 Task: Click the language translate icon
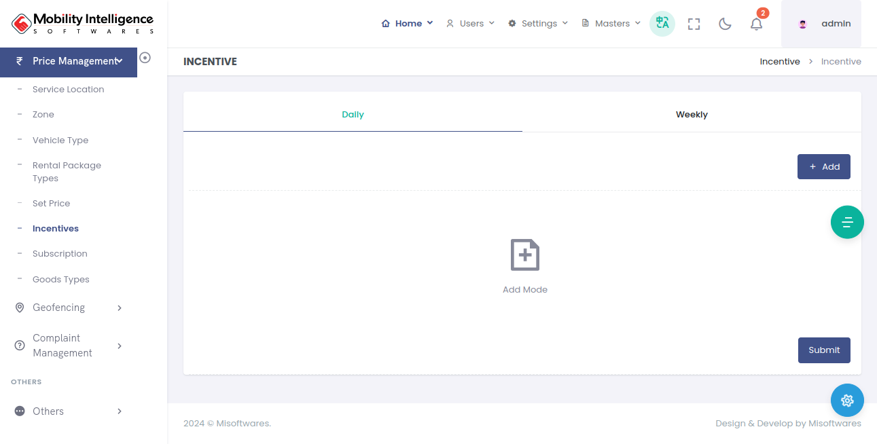click(x=662, y=24)
